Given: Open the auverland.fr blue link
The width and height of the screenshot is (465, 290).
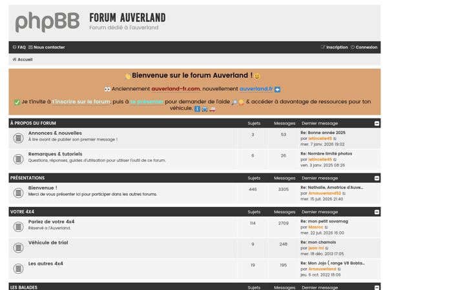Looking at the screenshot, I should 256,89.
